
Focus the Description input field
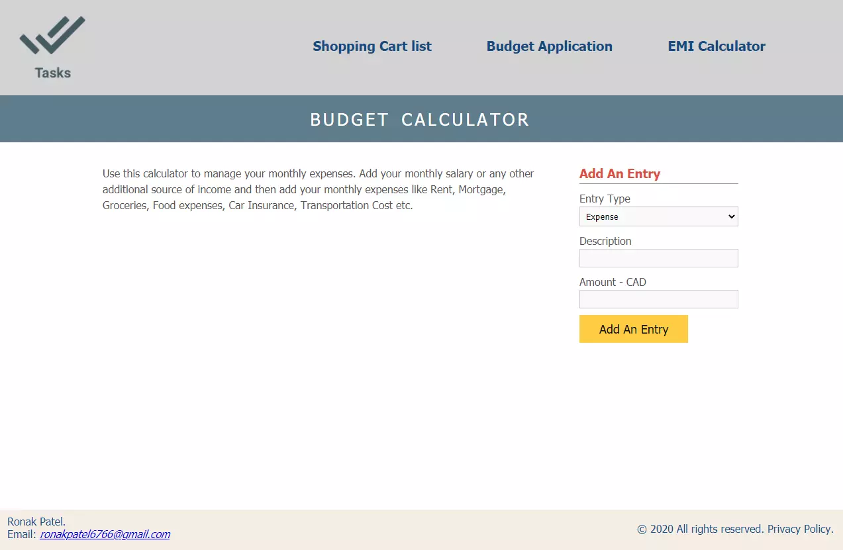(659, 258)
